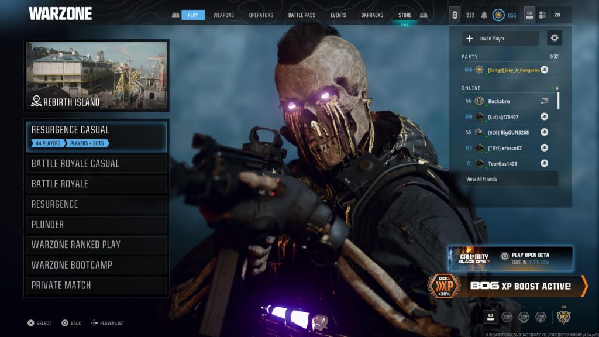Click Invite Player button

(x=501, y=38)
